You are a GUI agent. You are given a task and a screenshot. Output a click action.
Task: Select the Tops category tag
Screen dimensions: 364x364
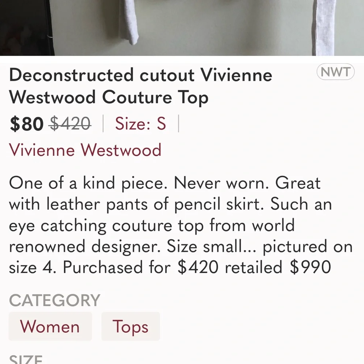point(130,327)
